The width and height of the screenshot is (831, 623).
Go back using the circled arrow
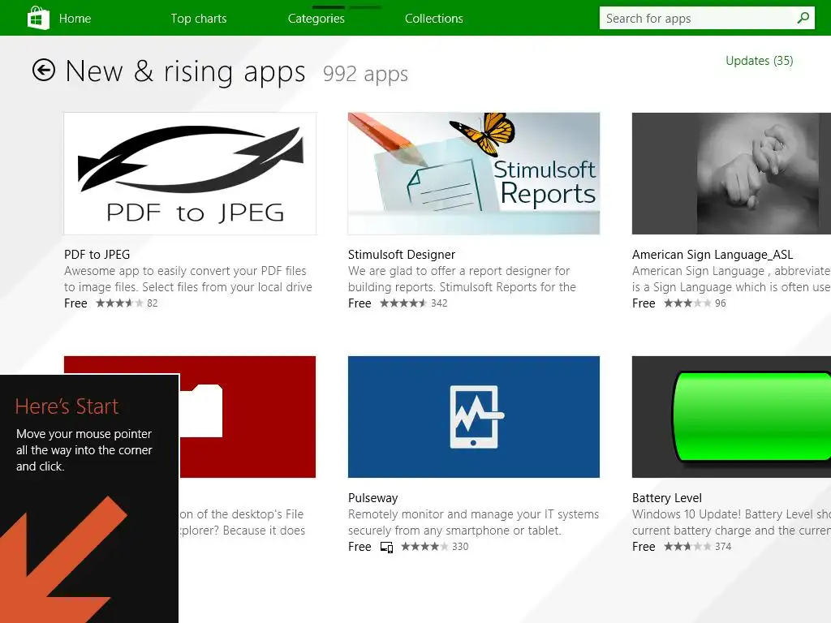[x=44, y=70]
